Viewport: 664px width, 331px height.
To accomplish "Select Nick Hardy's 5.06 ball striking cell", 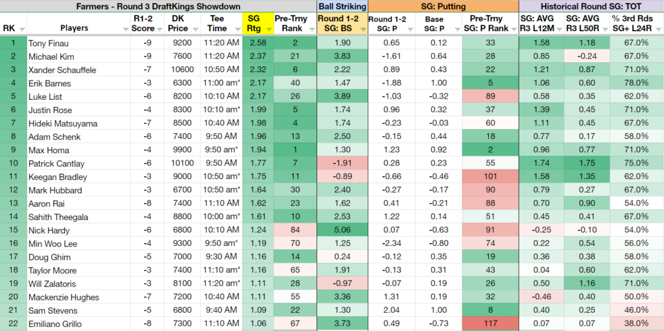I will coord(342,230).
